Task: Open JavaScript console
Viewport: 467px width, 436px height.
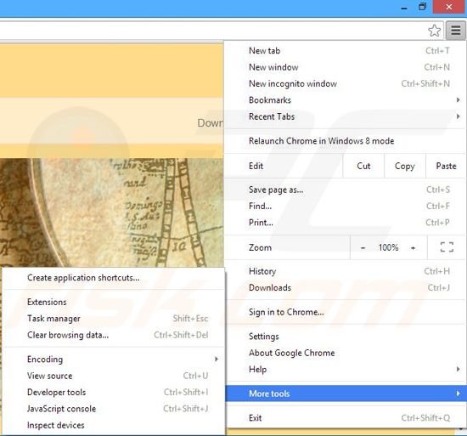Action: (x=113, y=409)
